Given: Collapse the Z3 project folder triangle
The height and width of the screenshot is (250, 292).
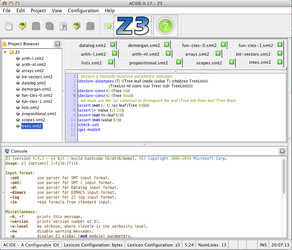Looking at the screenshot, I should pos(5,52).
